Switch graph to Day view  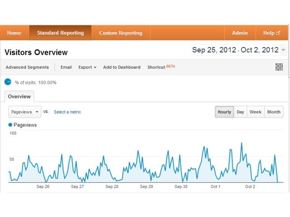(241, 112)
